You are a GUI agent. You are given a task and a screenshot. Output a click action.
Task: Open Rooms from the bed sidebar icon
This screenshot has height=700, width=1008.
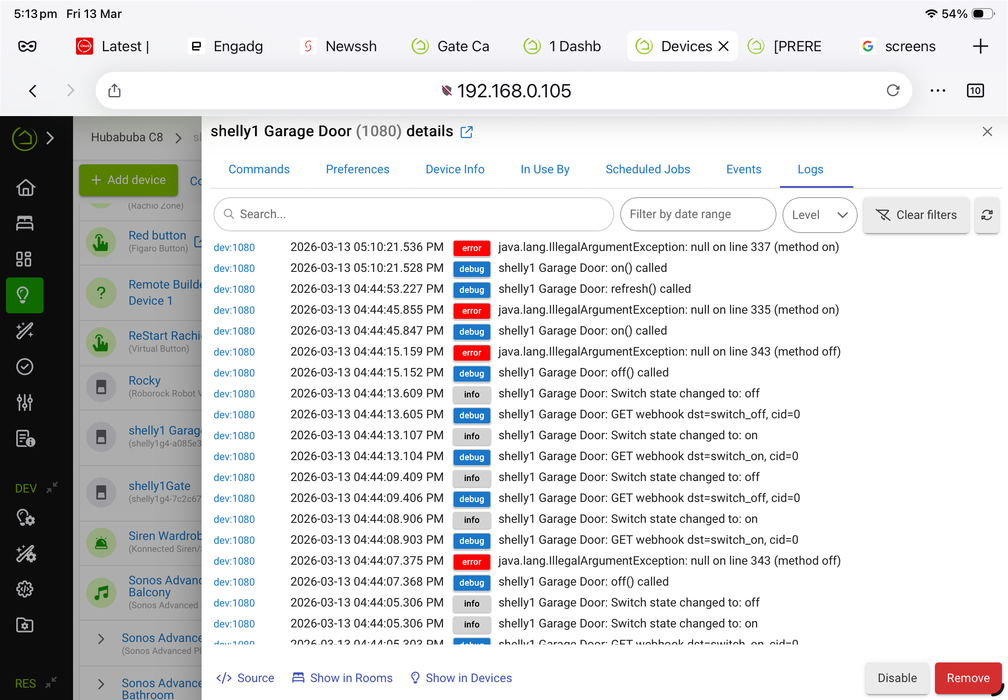(25, 223)
